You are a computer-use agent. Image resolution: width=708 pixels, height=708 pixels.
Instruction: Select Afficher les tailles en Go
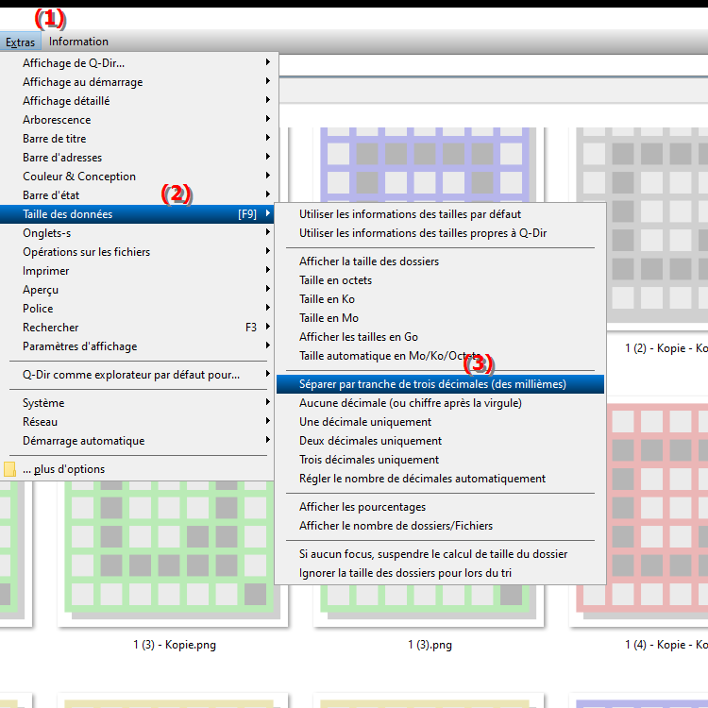[440, 337]
